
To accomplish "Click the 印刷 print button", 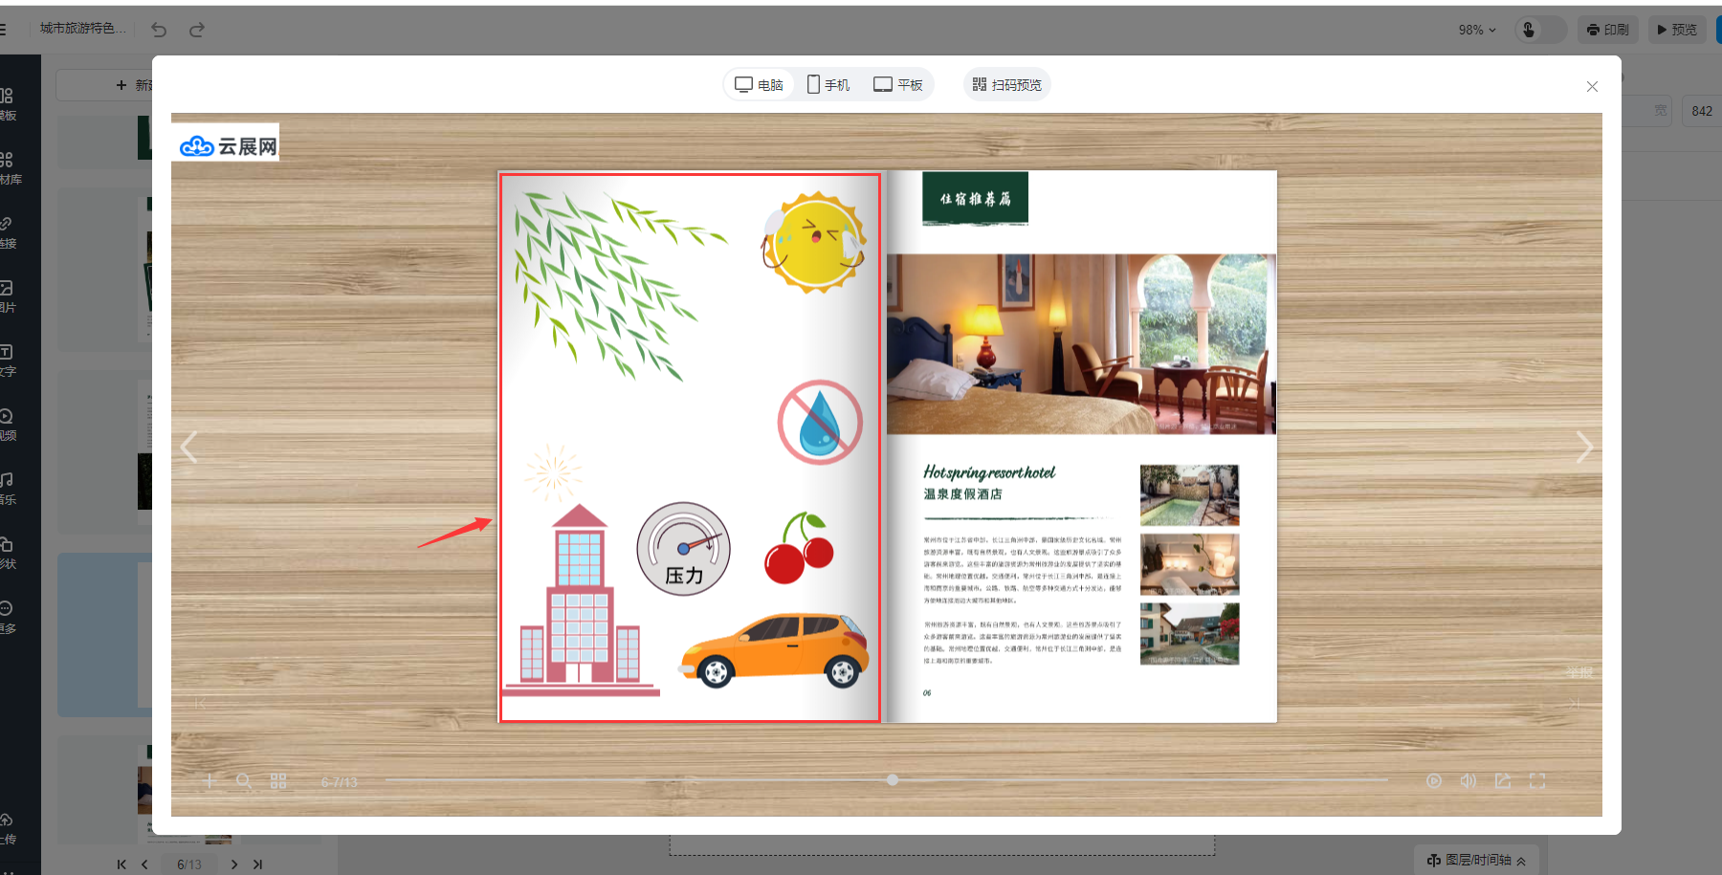I will pyautogui.click(x=1607, y=30).
